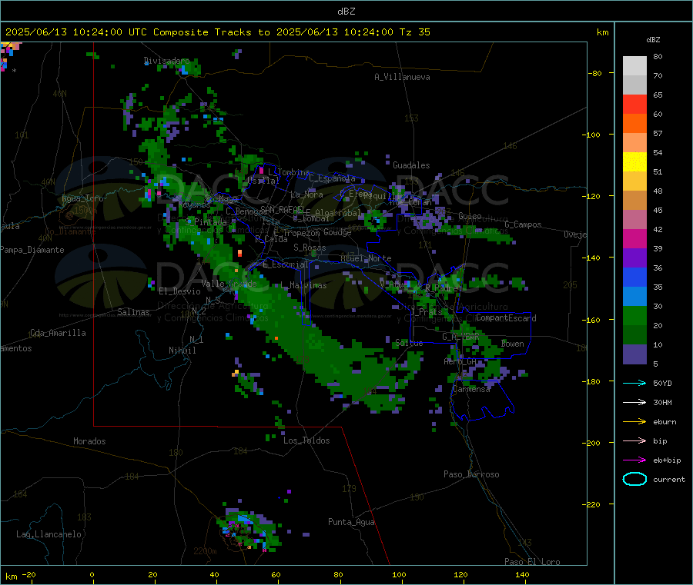
Task: Click the 100 km tick on bottom axis
Action: click(399, 574)
